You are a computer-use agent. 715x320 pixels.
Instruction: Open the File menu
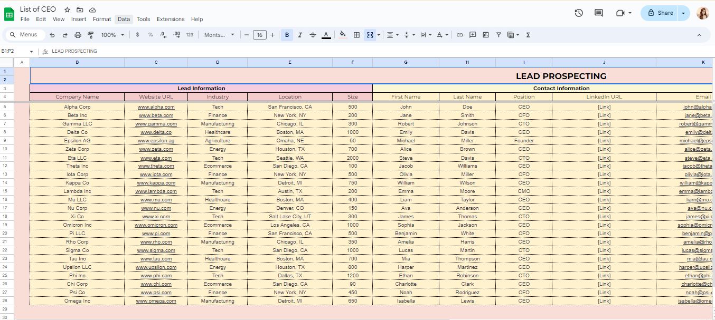coord(25,19)
